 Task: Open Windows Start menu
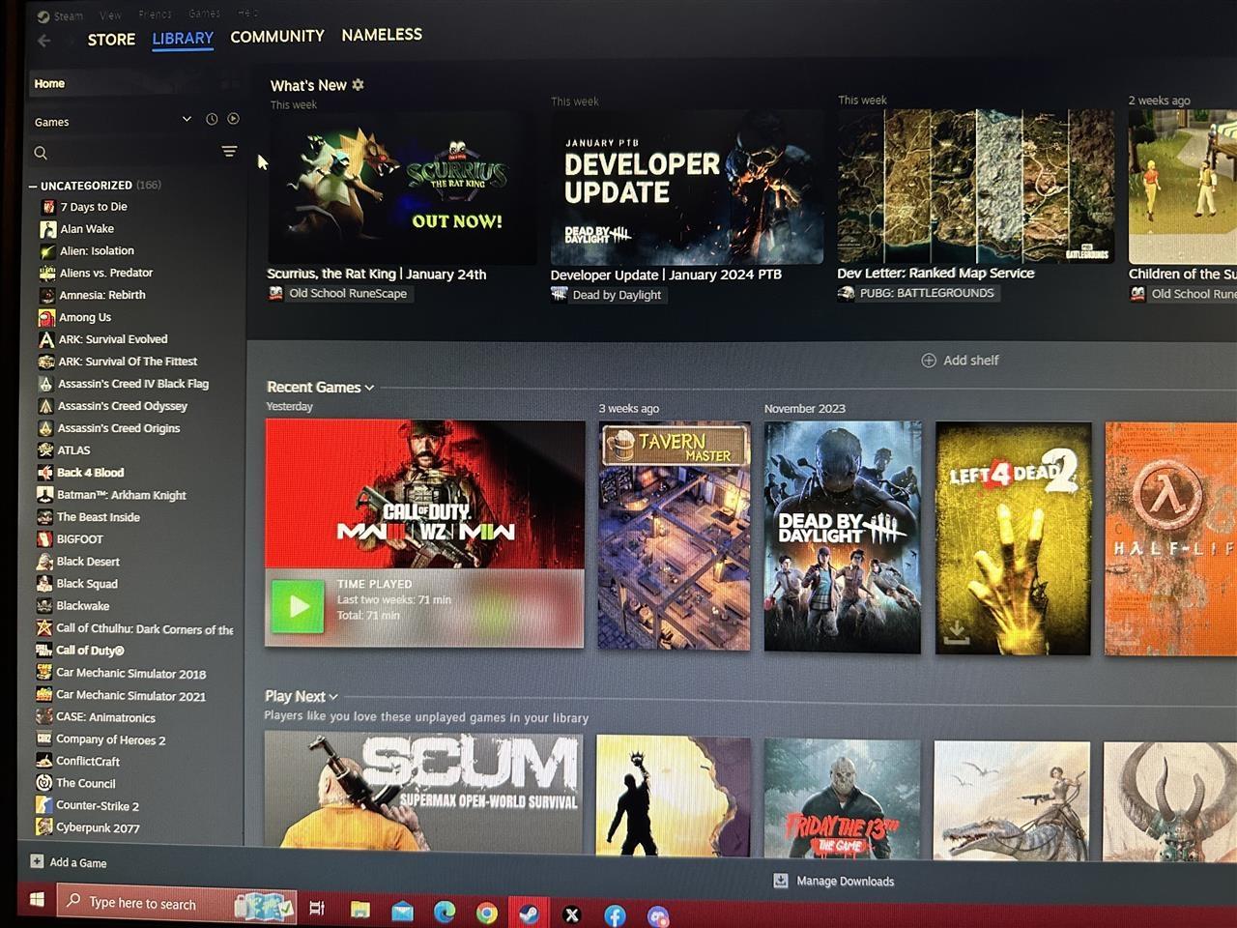click(37, 900)
